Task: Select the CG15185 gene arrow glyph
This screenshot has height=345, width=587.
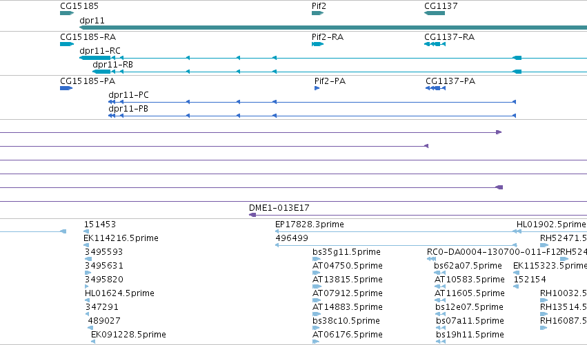Action: click(67, 13)
